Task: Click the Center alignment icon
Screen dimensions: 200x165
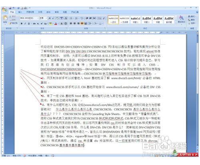Action: coord(75,24)
